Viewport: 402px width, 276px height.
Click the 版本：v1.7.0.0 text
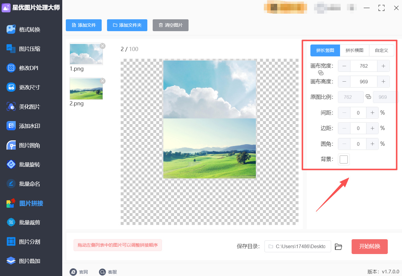click(383, 272)
